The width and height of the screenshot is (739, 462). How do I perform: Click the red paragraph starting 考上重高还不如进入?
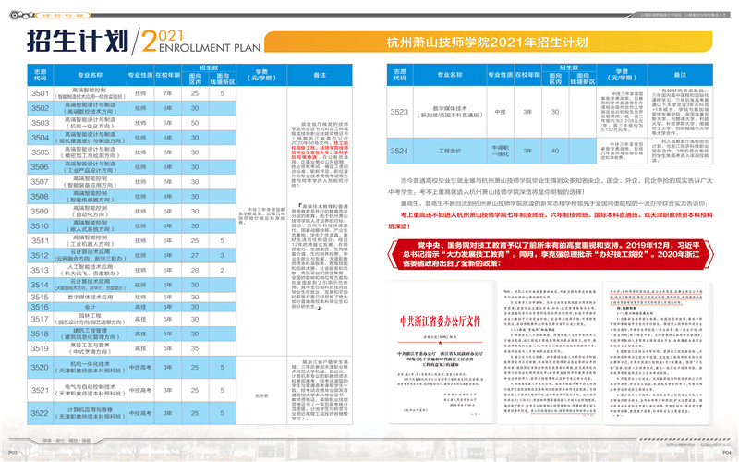pyautogui.click(x=550, y=220)
